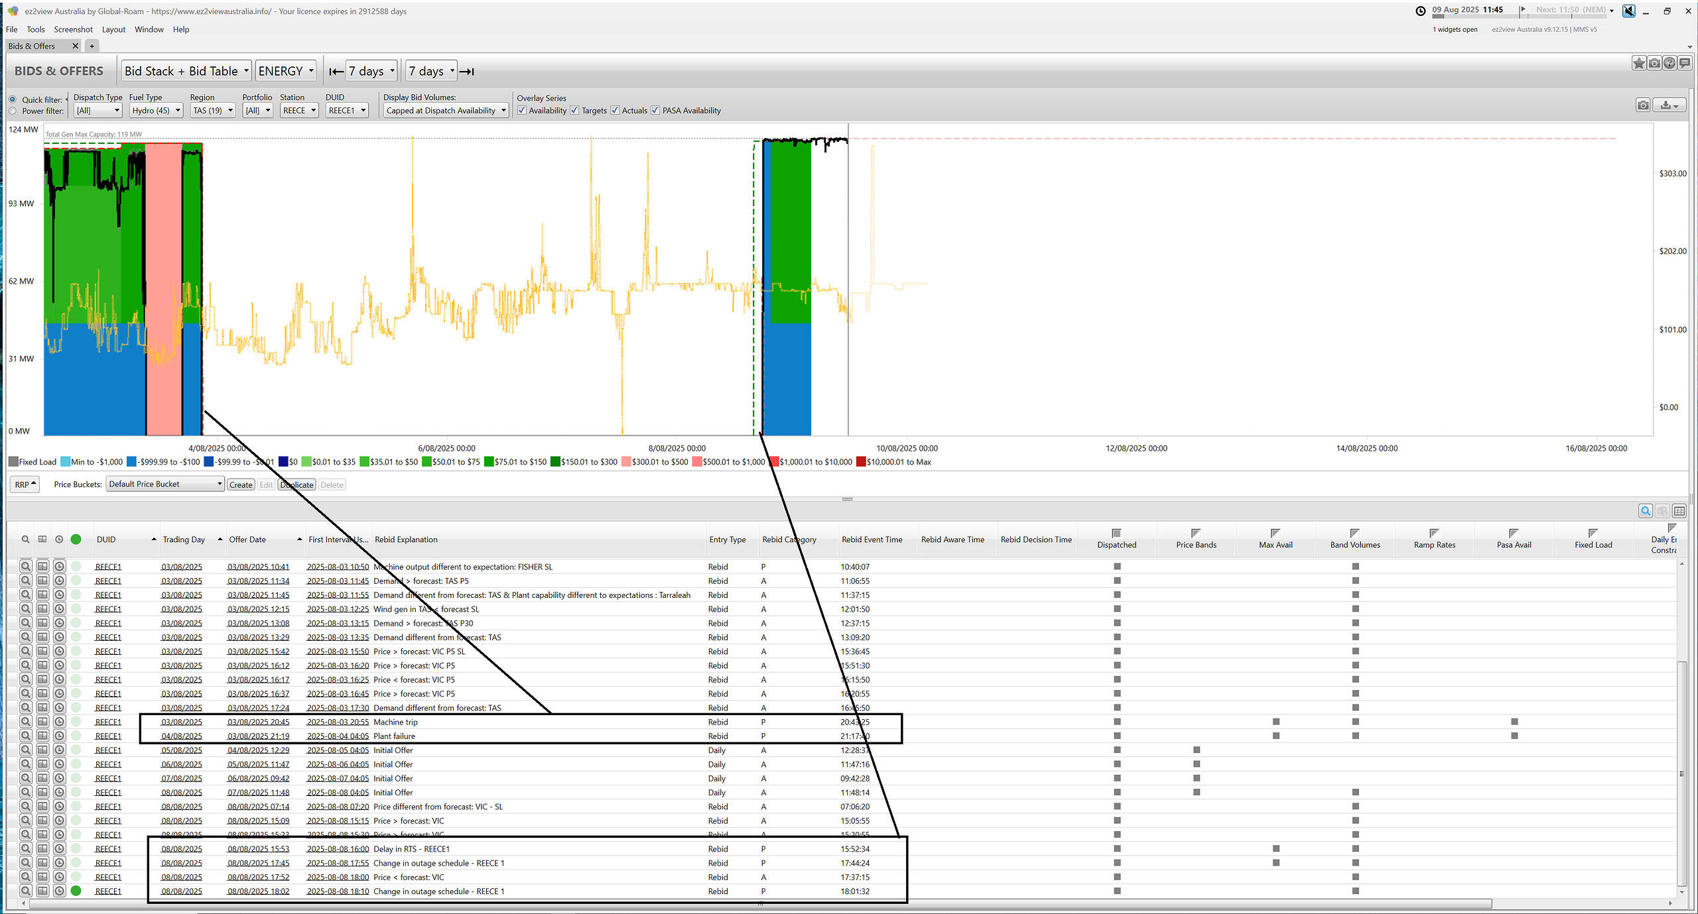1698x914 pixels.
Task: Click the chart camera icon beside the download button
Action: tap(1643, 105)
